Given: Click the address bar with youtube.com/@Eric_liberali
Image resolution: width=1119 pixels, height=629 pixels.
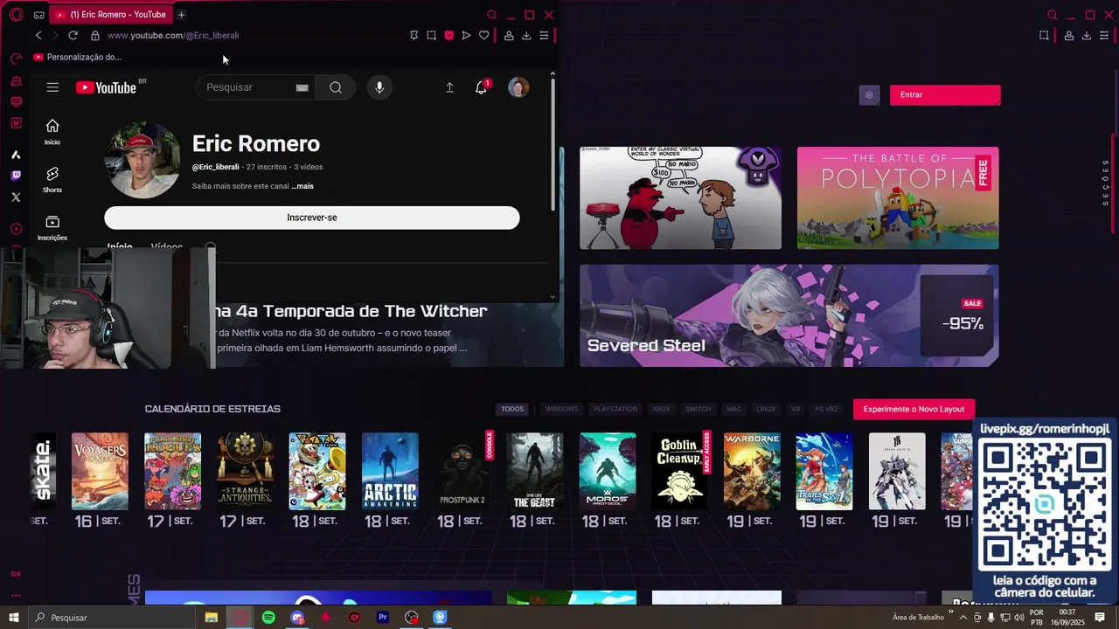Looking at the screenshot, I should tap(173, 36).
